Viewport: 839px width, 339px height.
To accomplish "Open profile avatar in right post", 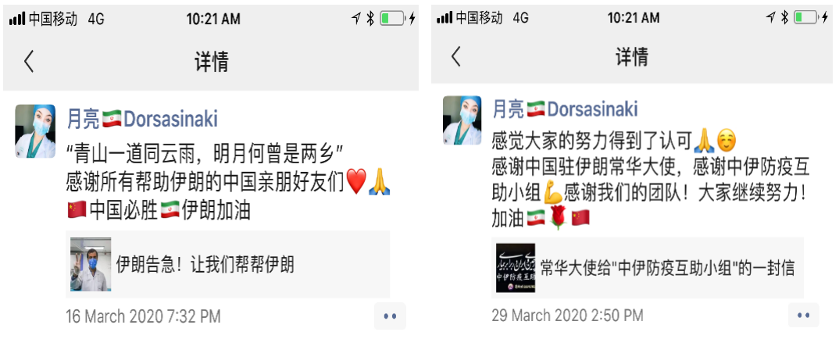I will [x=462, y=120].
